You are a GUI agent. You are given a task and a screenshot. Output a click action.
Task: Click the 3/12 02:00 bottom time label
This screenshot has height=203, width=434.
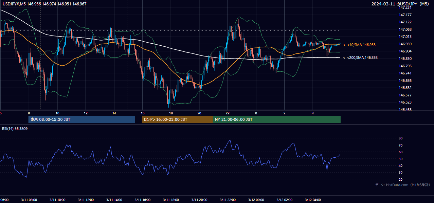pos(285,200)
